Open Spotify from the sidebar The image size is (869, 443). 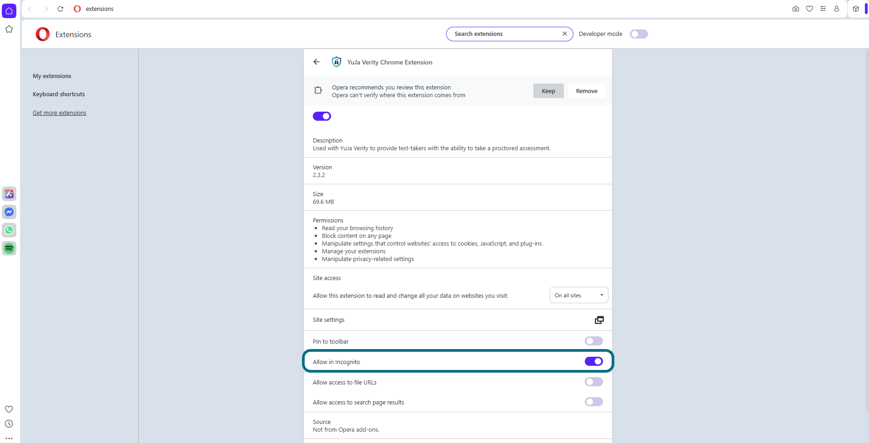coord(9,248)
